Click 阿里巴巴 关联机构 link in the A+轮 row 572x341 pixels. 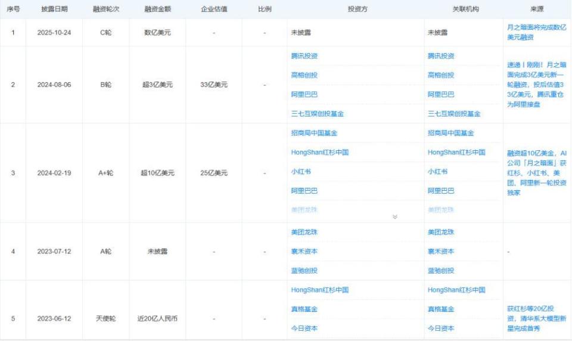click(441, 191)
